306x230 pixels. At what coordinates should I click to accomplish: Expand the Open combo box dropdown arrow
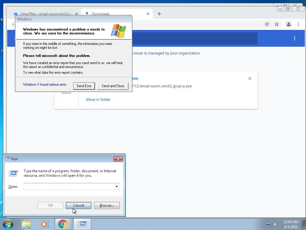[x=117, y=186]
